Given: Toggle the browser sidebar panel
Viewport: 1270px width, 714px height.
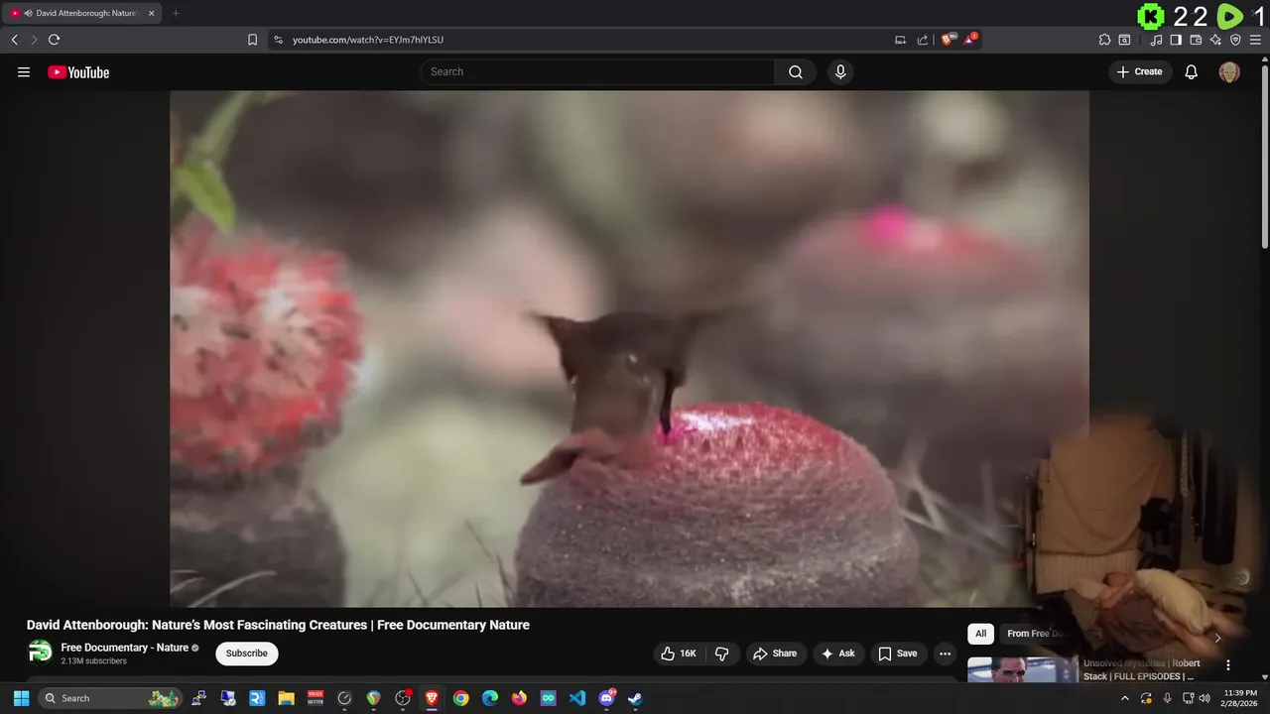Looking at the screenshot, I should pos(1176,40).
